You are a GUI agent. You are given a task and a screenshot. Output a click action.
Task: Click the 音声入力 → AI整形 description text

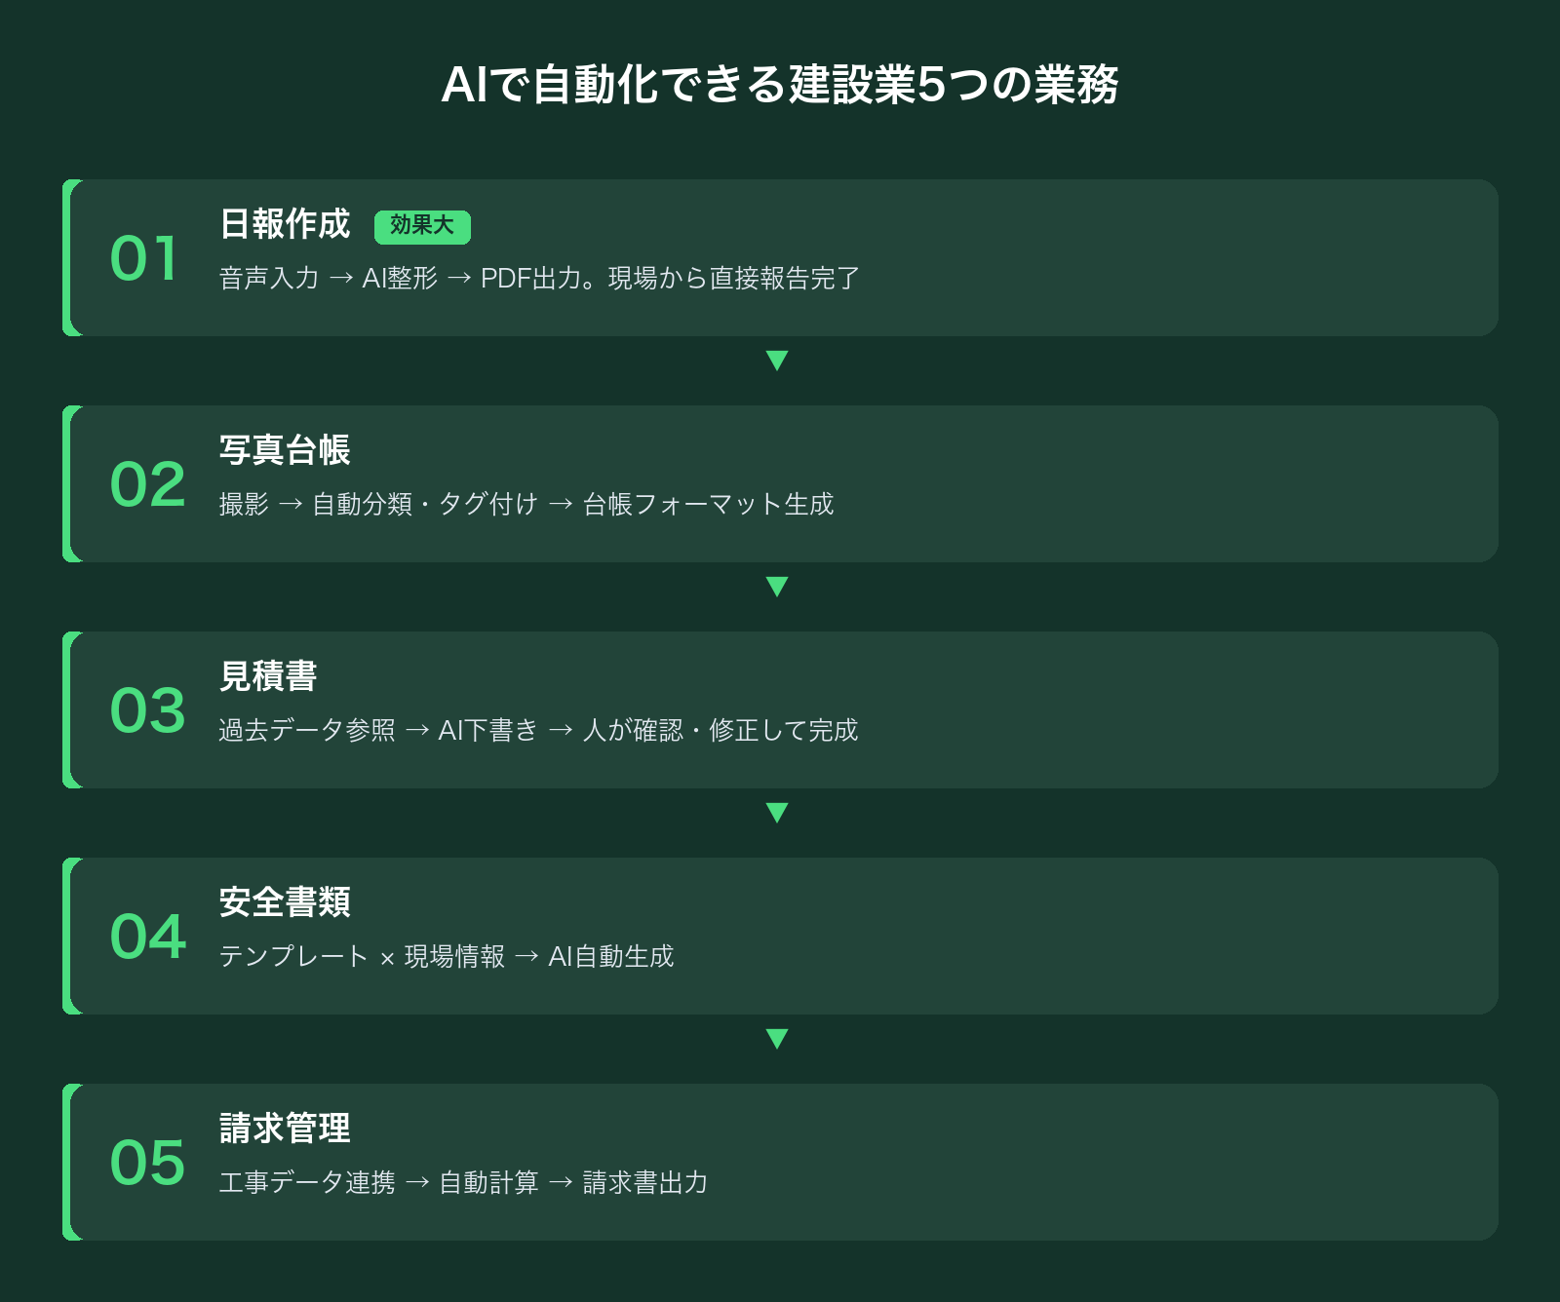click(x=539, y=279)
